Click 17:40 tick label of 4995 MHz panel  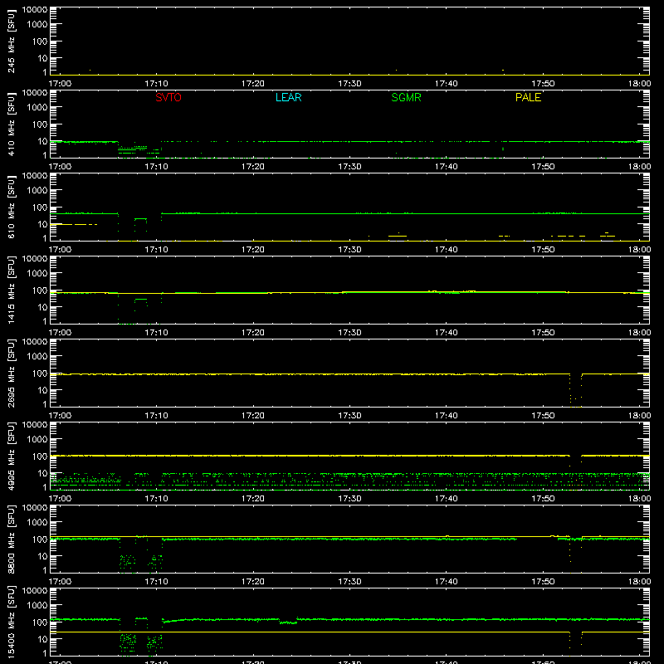pos(447,499)
